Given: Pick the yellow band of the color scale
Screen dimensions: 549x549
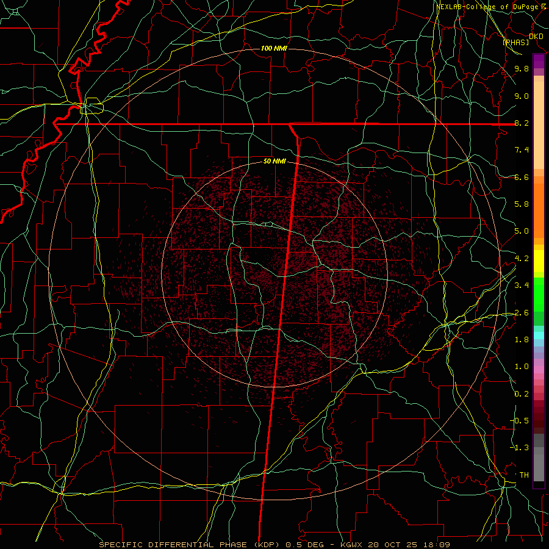Looking at the screenshot, I should pos(539,261).
